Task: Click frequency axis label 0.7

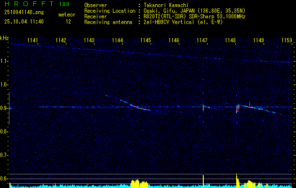Action: (x=3, y=155)
